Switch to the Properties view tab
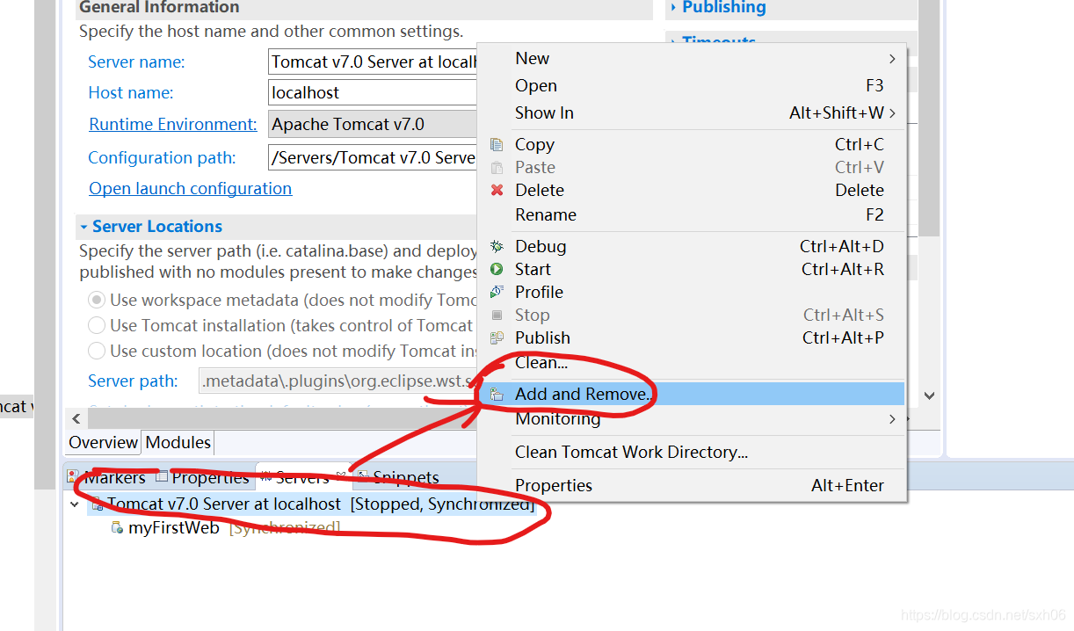 [203, 477]
